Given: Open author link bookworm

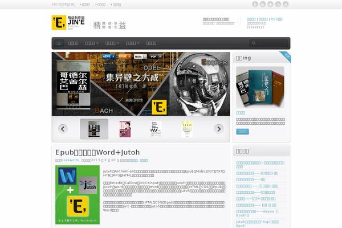Looking at the screenshot, I should [70, 160].
